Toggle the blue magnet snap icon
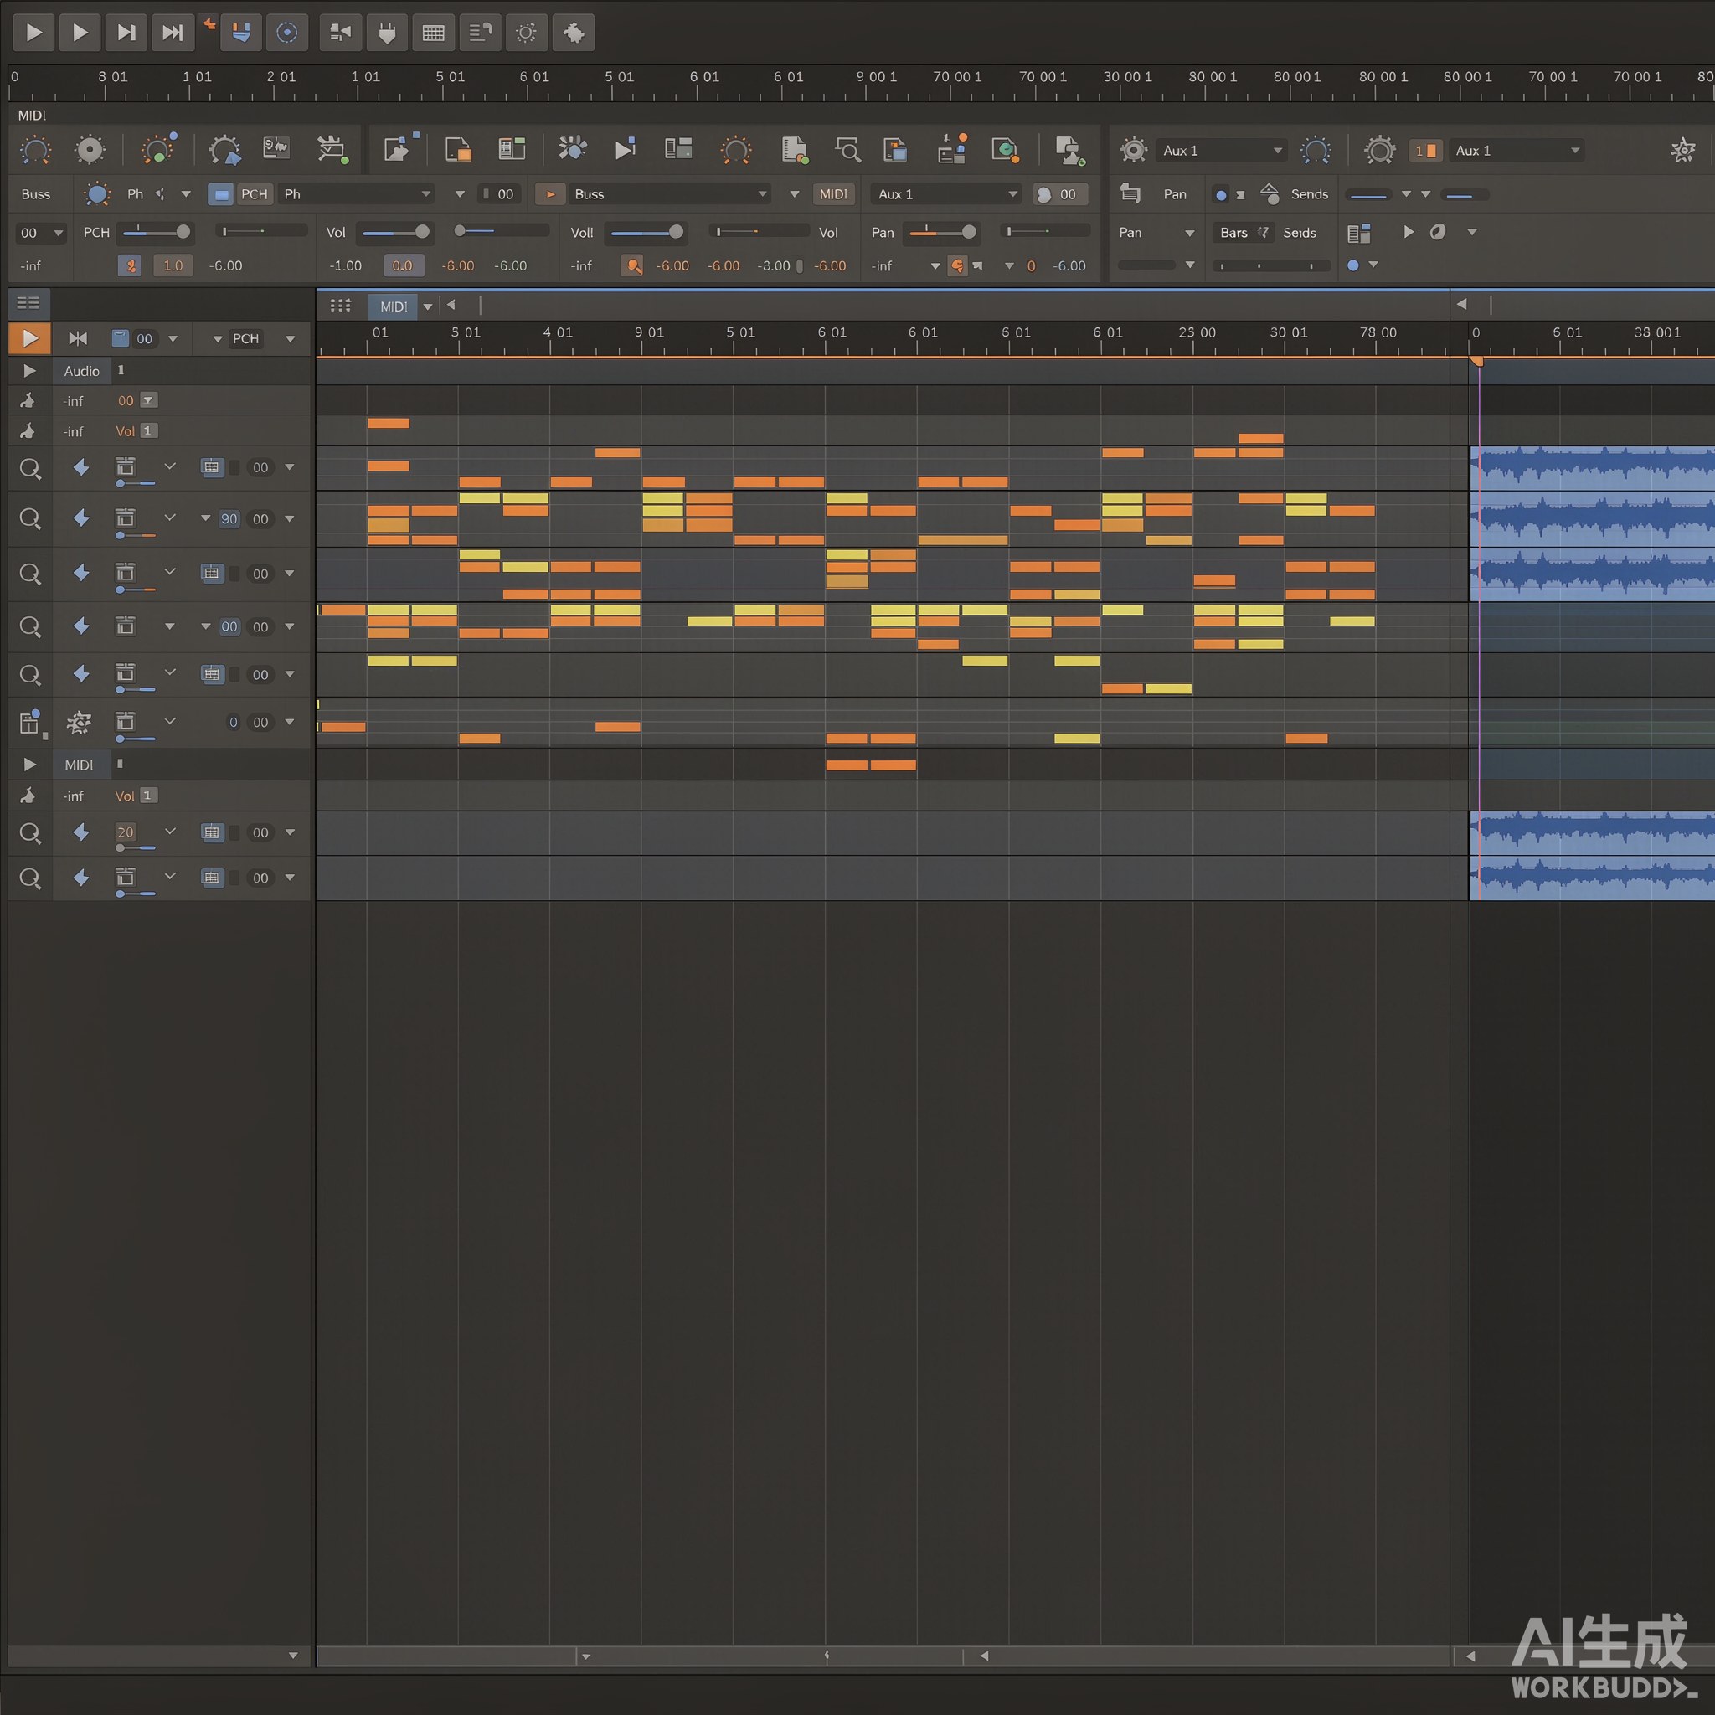 click(x=240, y=33)
